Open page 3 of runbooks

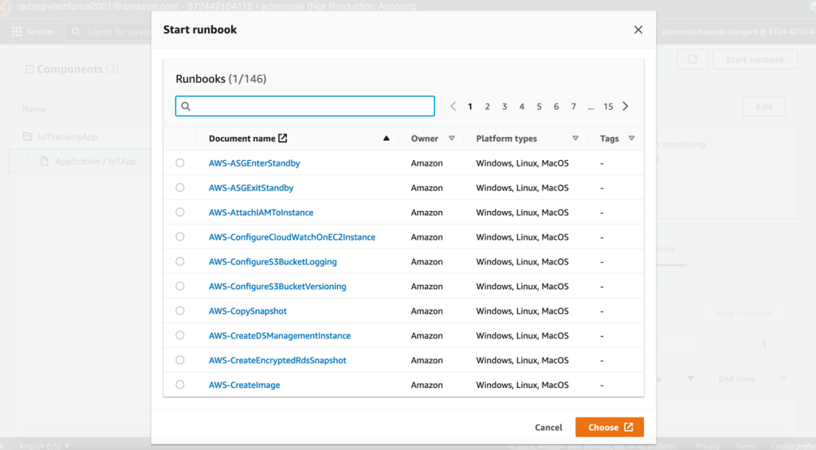504,107
